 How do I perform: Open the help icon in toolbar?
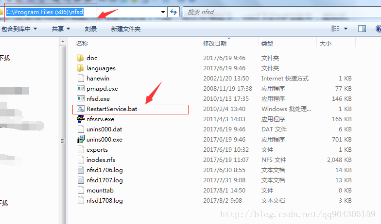coord(378,29)
